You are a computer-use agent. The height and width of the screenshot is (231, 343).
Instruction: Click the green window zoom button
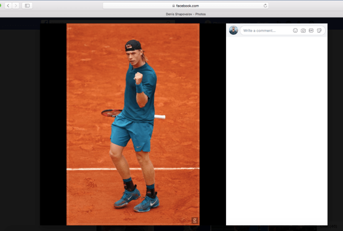pos(1,6)
